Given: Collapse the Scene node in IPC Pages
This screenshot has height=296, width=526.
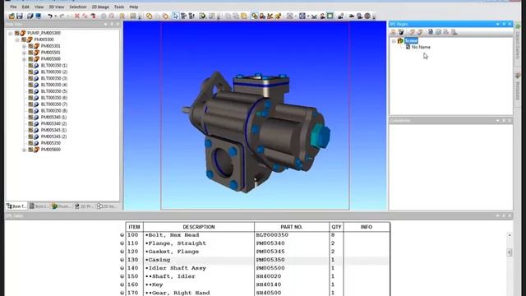Looking at the screenshot, I should coord(394,41).
